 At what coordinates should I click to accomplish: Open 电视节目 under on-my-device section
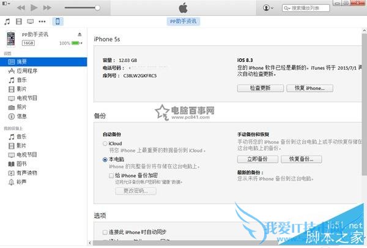point(27,155)
